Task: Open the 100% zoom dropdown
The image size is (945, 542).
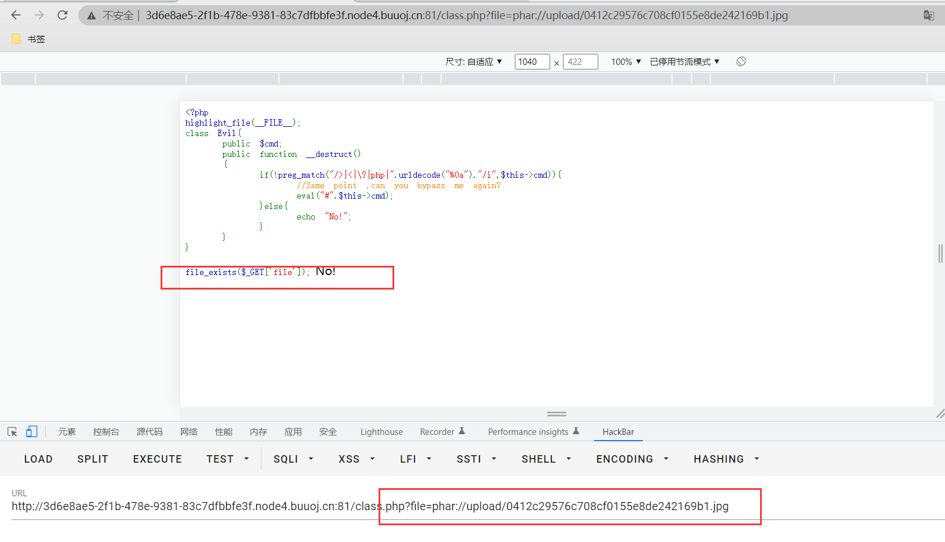Action: tap(626, 61)
